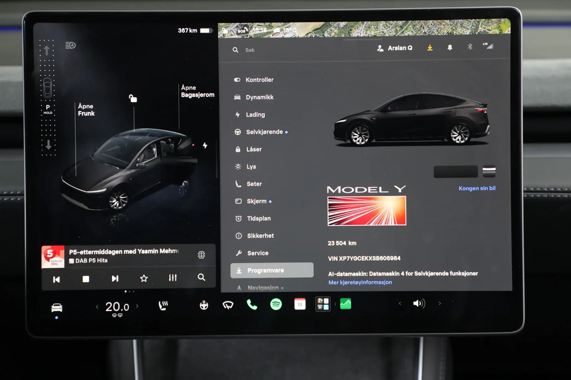
Task: Open Bluetooth settings icon
Action: point(470,47)
